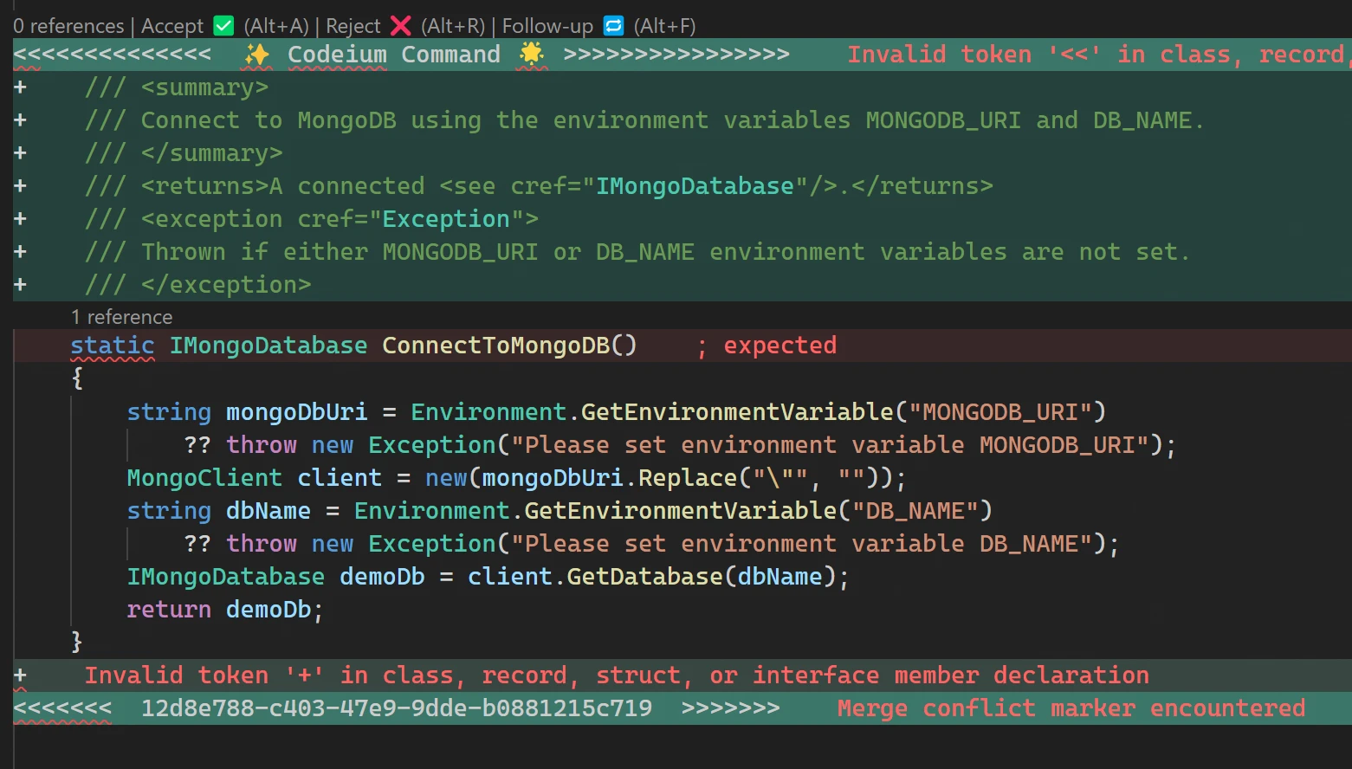1352x769 pixels.
Task: Click the red X Reject icon
Action: [x=400, y=26]
